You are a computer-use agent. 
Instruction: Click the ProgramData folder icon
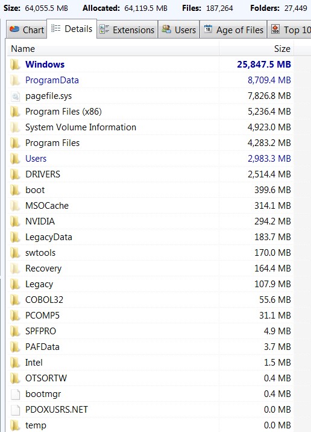coord(15,80)
